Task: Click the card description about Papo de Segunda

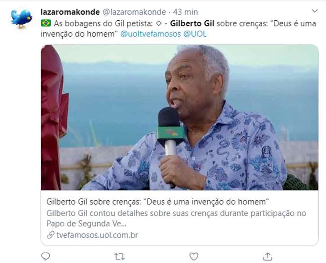Action: tap(176, 218)
